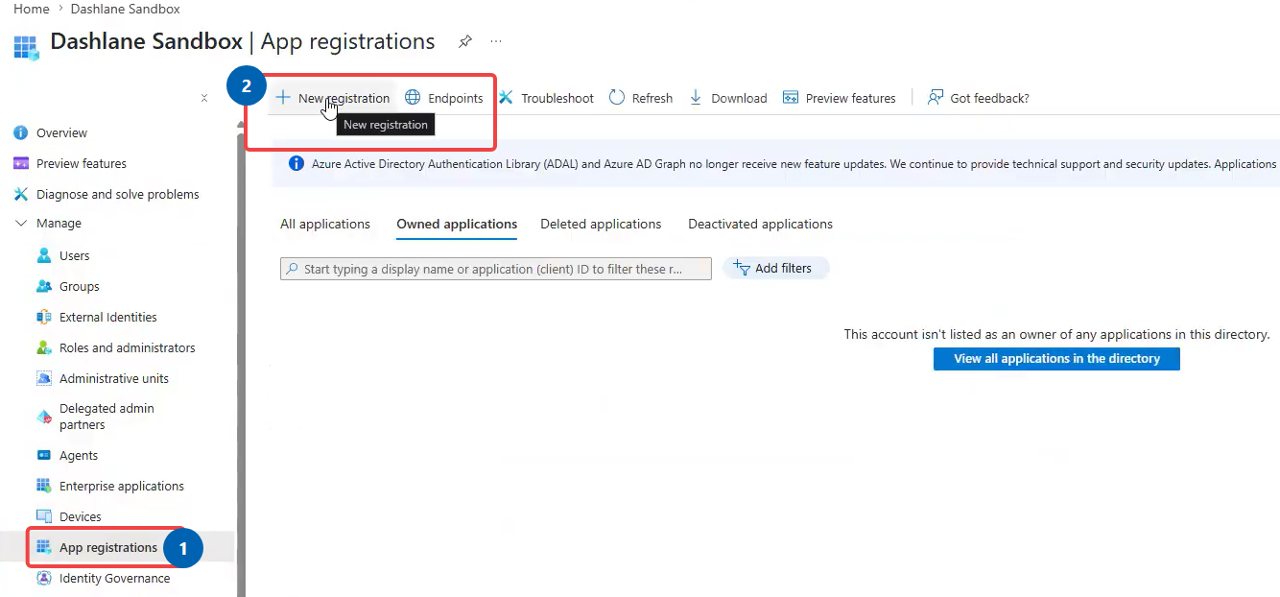Image resolution: width=1280 pixels, height=597 pixels.
Task: Open the Dashlane Sandbox breadcrumb link
Action: pyautogui.click(x=126, y=9)
